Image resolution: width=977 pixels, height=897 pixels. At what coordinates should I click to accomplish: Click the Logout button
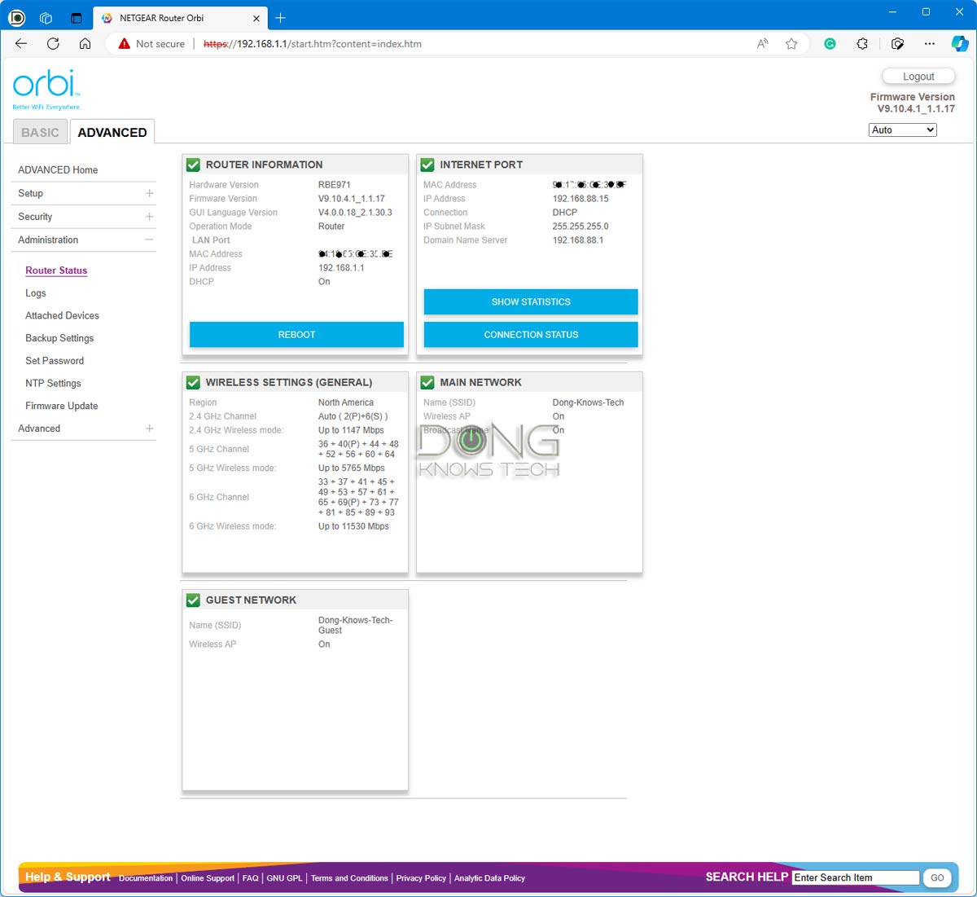pos(918,77)
